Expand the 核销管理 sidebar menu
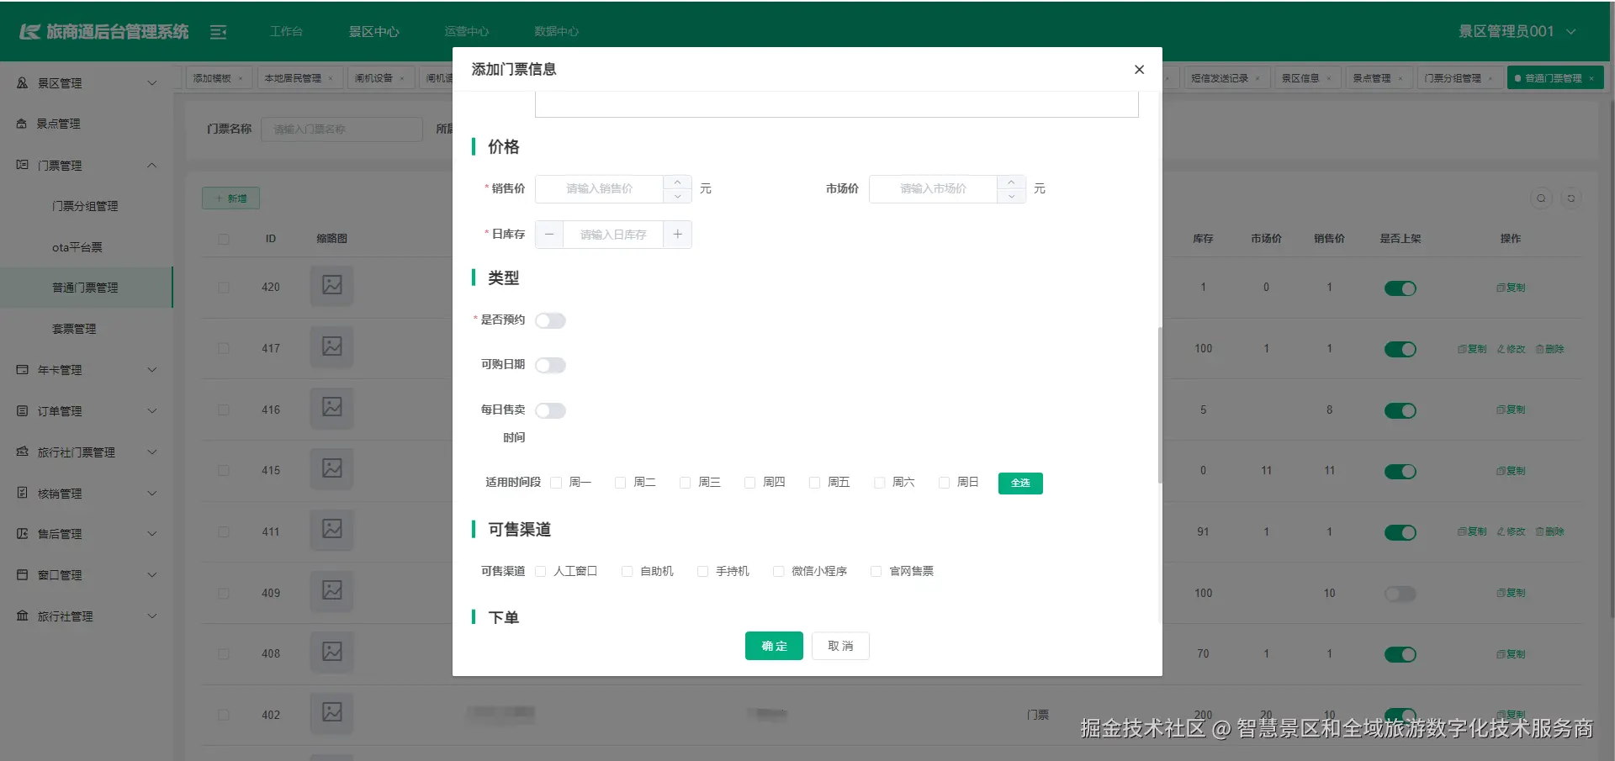The height and width of the screenshot is (761, 1615). pyautogui.click(x=87, y=494)
